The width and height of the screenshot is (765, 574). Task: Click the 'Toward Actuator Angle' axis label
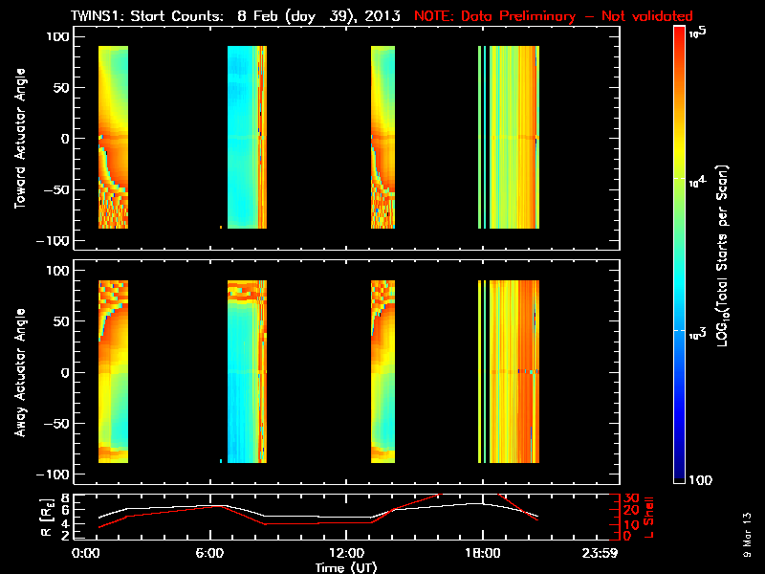[20, 139]
